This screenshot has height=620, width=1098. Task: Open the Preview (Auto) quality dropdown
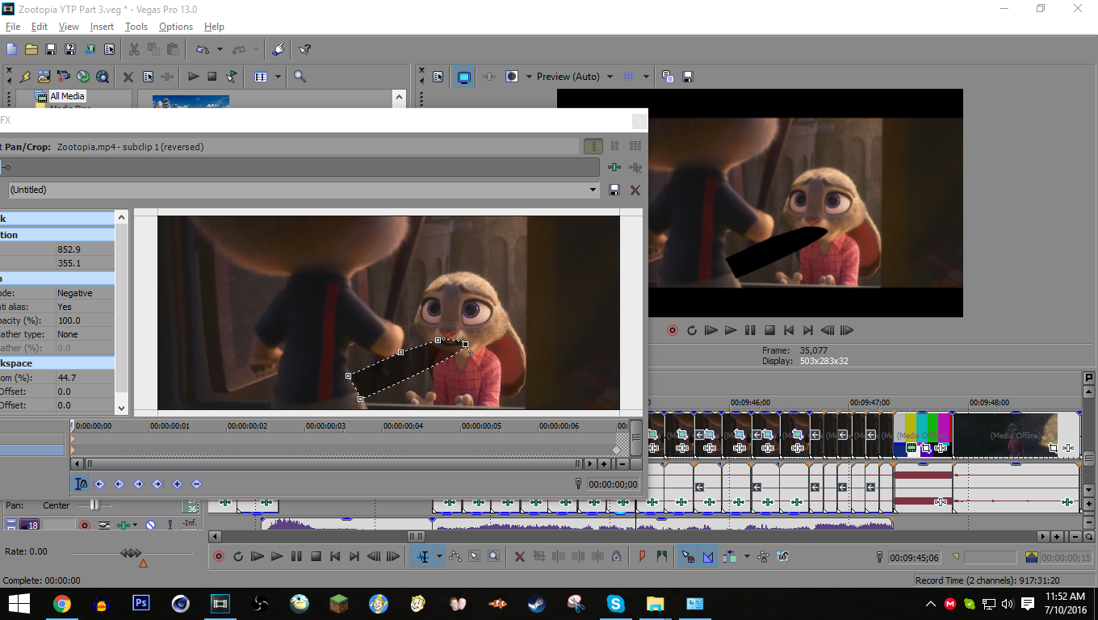tap(574, 77)
